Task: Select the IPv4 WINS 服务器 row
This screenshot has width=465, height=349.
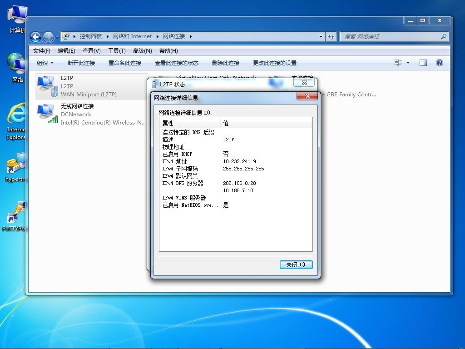Action: point(236,198)
